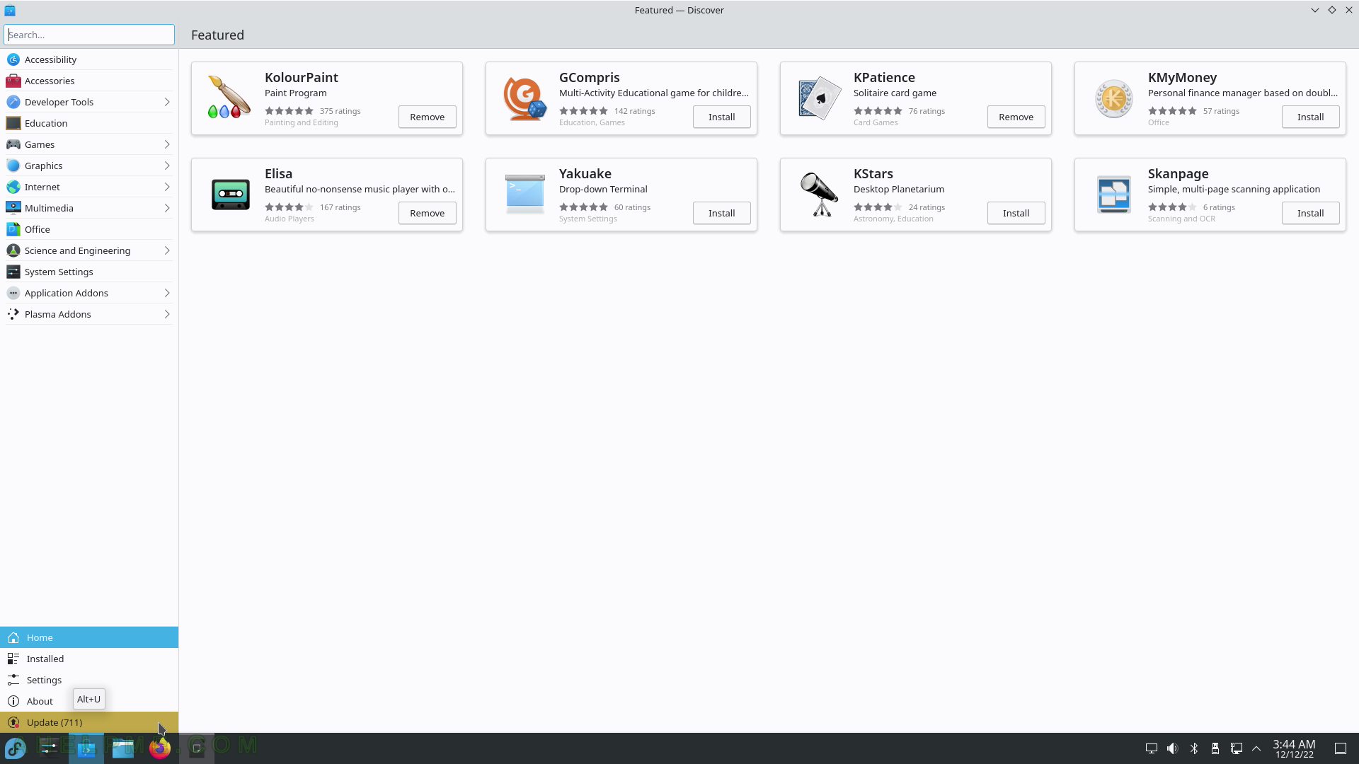Screen dimensions: 1359x764
Task: Show hidden system tray icons
Action: (x=1257, y=748)
